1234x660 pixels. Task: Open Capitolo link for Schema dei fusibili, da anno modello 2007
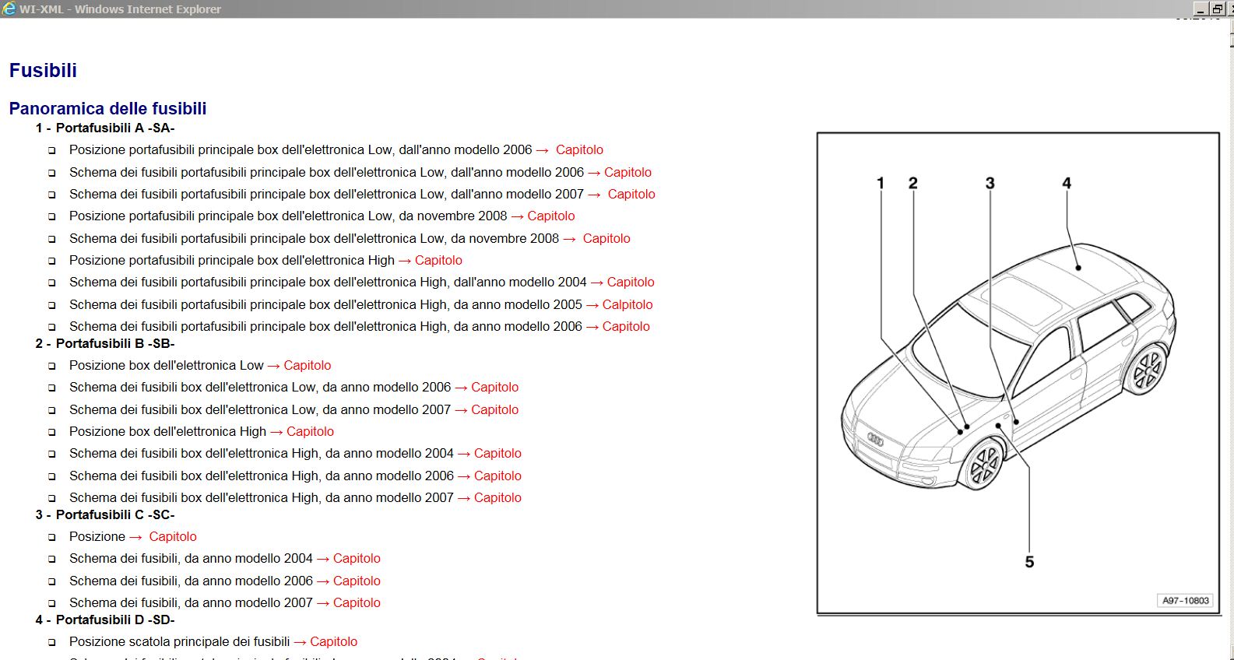(357, 602)
